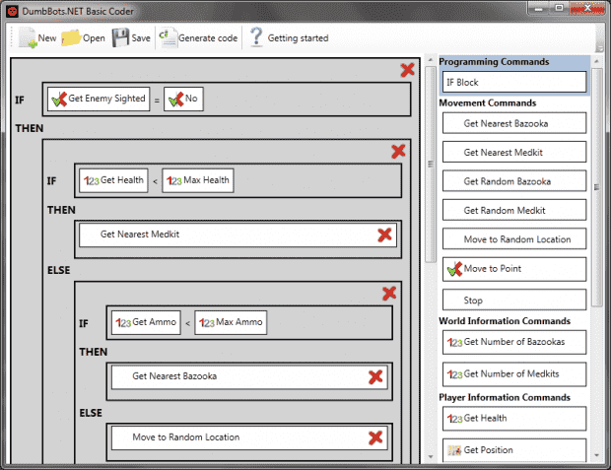Select the Max Health value block

(x=198, y=180)
